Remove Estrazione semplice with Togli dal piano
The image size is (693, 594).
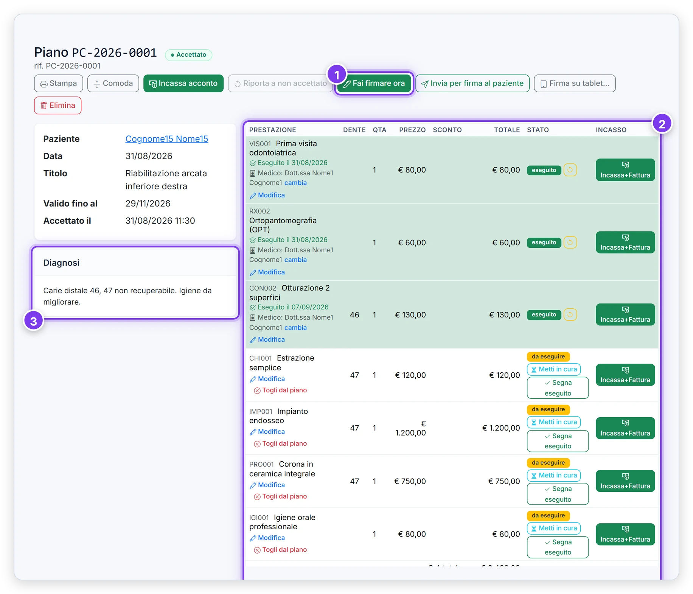point(280,390)
